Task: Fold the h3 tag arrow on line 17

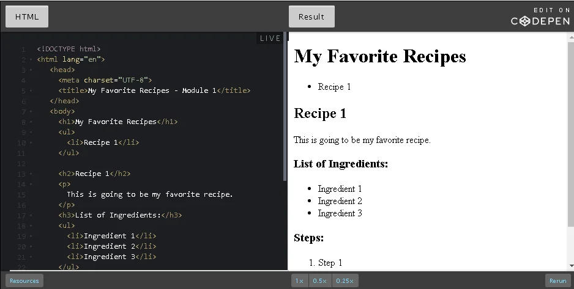Action: [x=31, y=216]
